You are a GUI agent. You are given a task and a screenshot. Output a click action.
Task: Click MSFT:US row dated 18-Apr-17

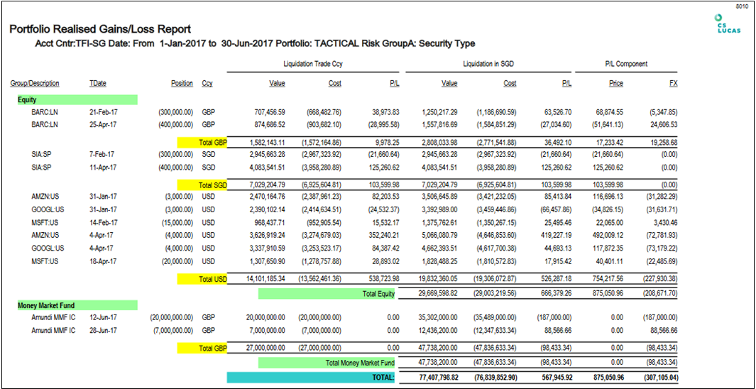354,261
